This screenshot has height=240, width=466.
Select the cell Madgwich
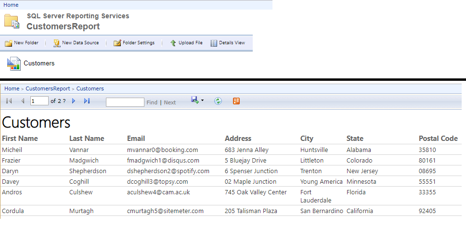point(84,160)
